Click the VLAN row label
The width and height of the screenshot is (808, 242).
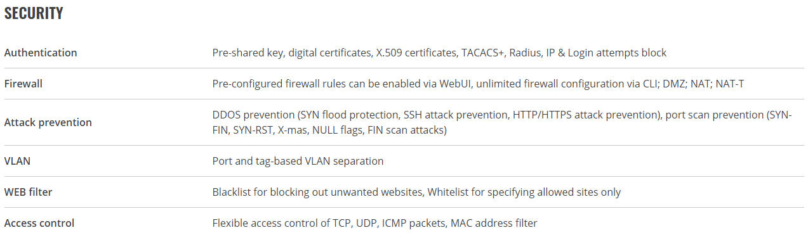[17, 161]
